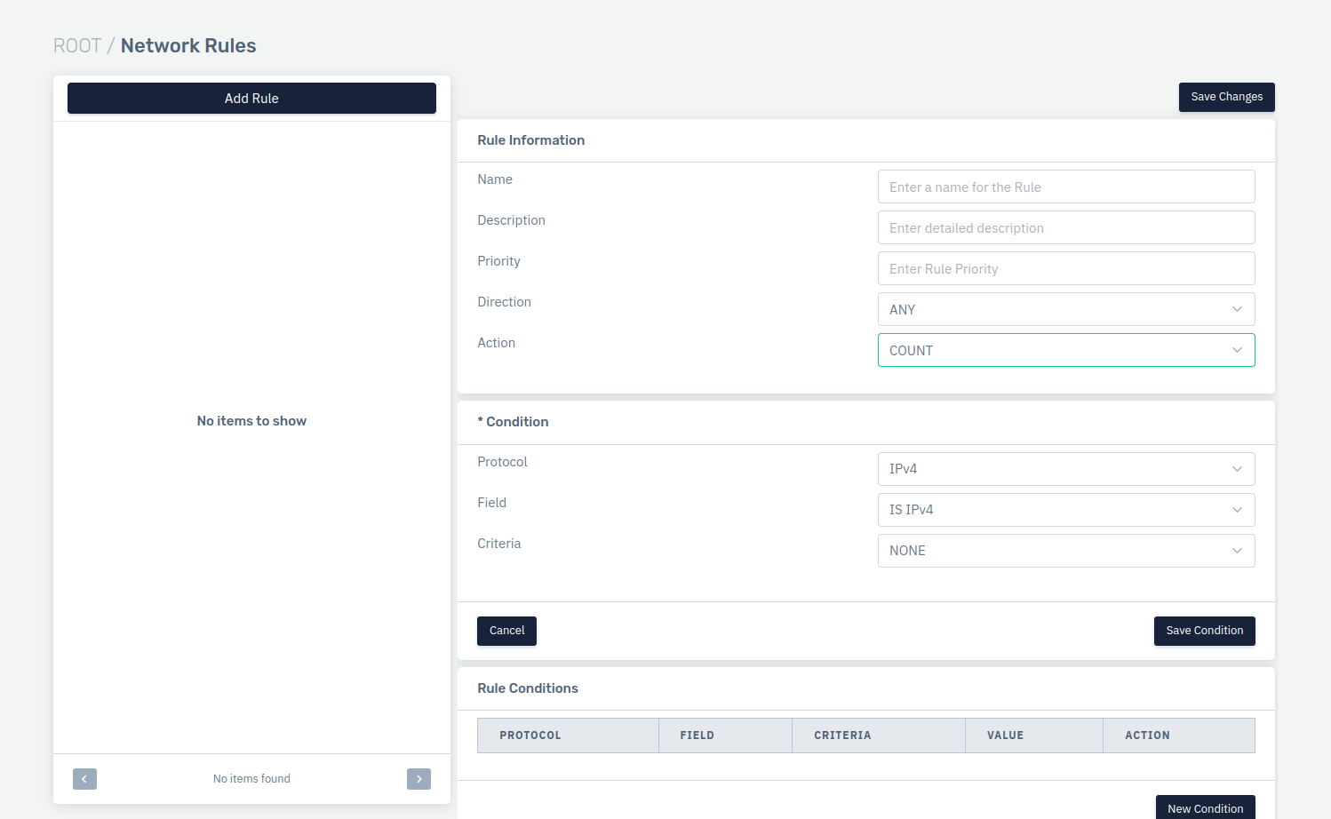This screenshot has width=1331, height=819.
Task: Click the Rule Conditions heading
Action: tap(528, 688)
